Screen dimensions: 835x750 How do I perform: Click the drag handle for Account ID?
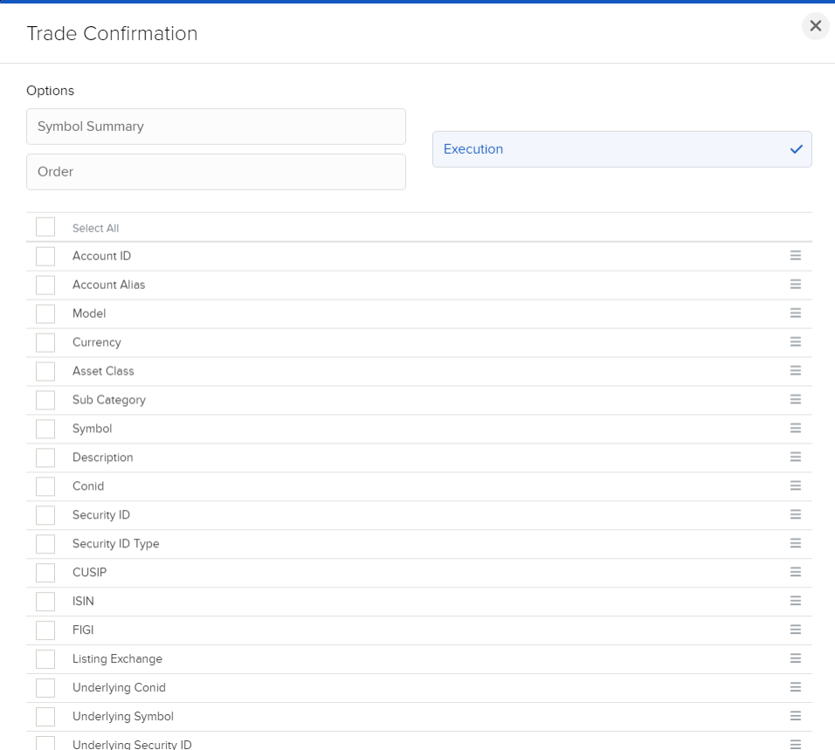(795, 256)
